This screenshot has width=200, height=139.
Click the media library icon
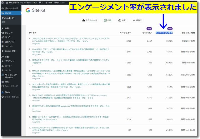(x=2, y=33)
